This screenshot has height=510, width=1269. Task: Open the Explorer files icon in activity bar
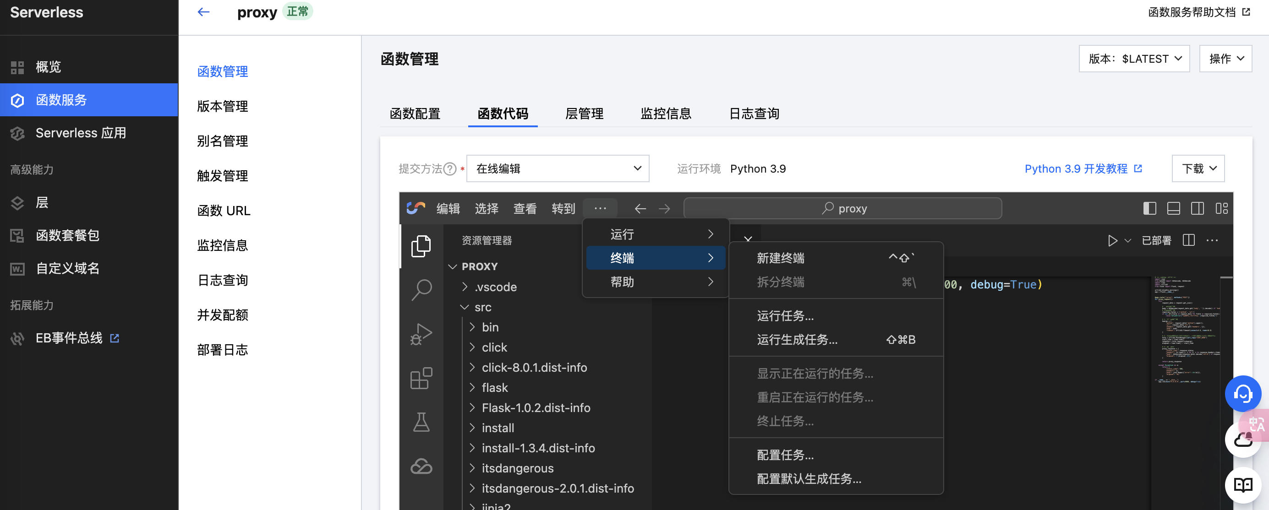[421, 246]
